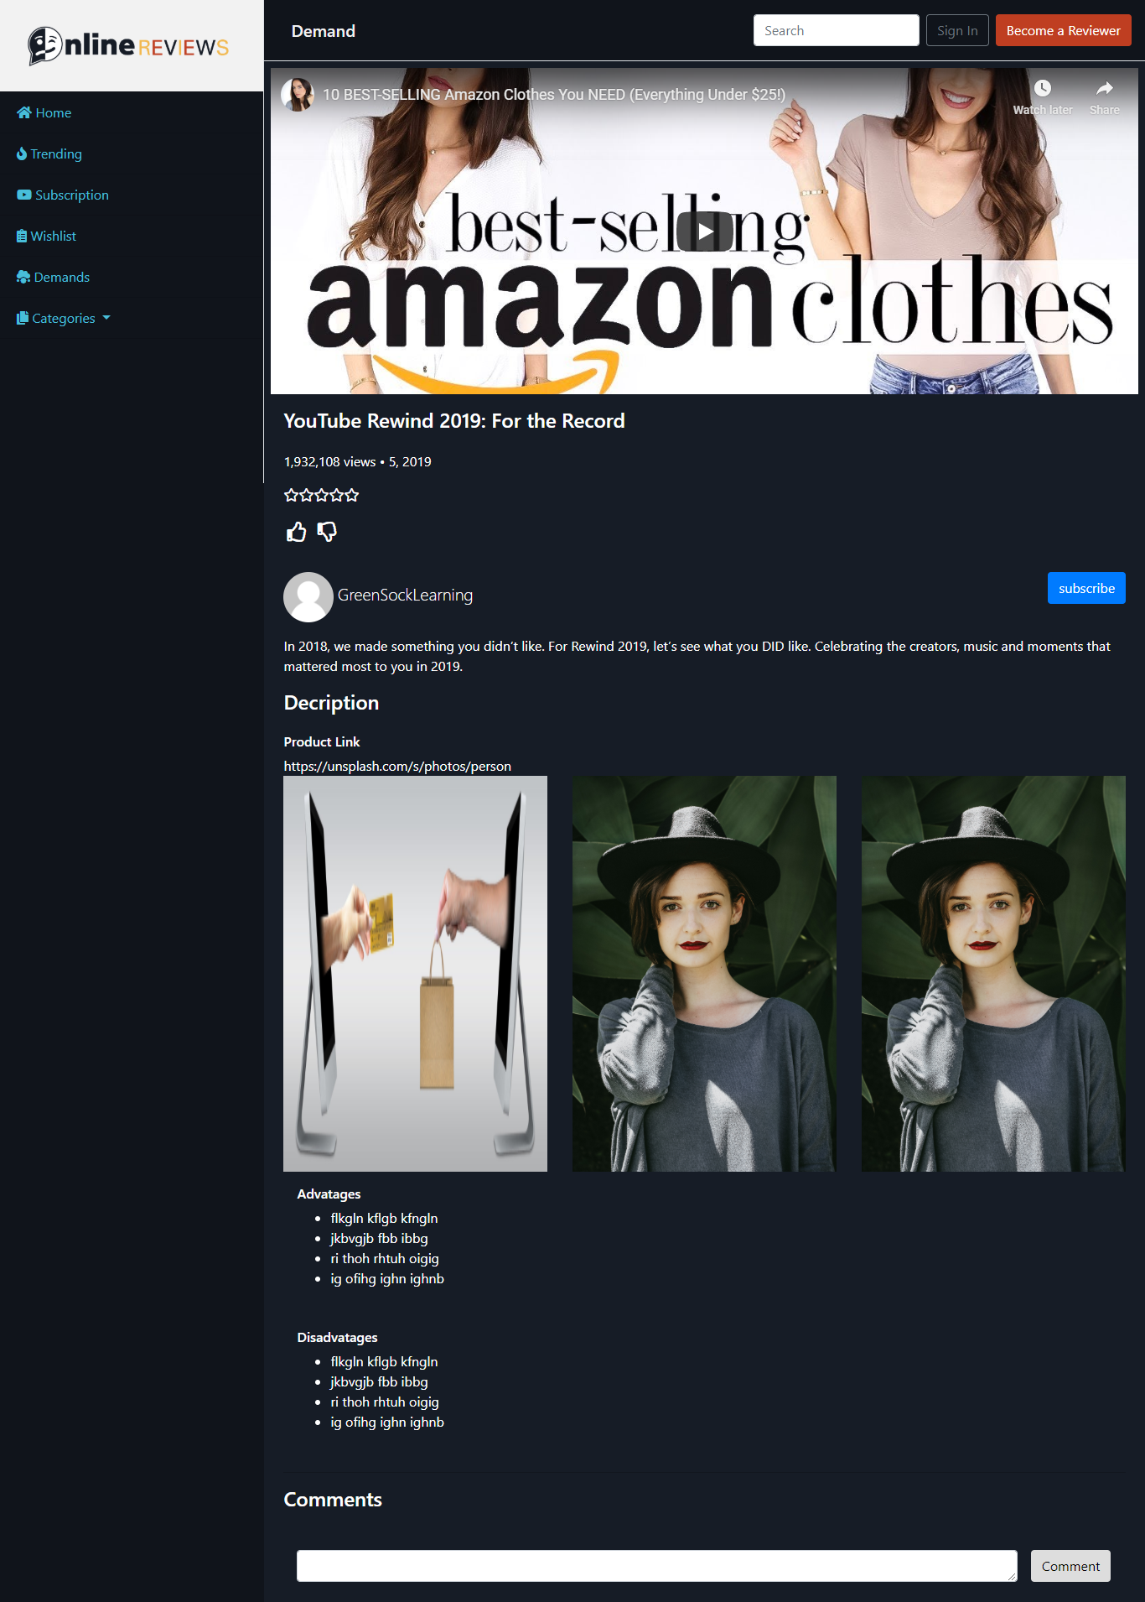
Task: Open the credit card shopping image
Action: tap(415, 974)
